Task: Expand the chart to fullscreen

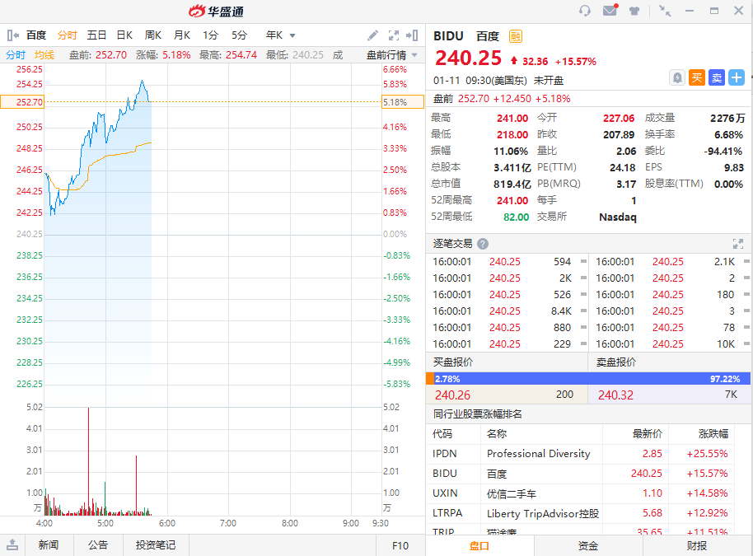Action: 394,35
